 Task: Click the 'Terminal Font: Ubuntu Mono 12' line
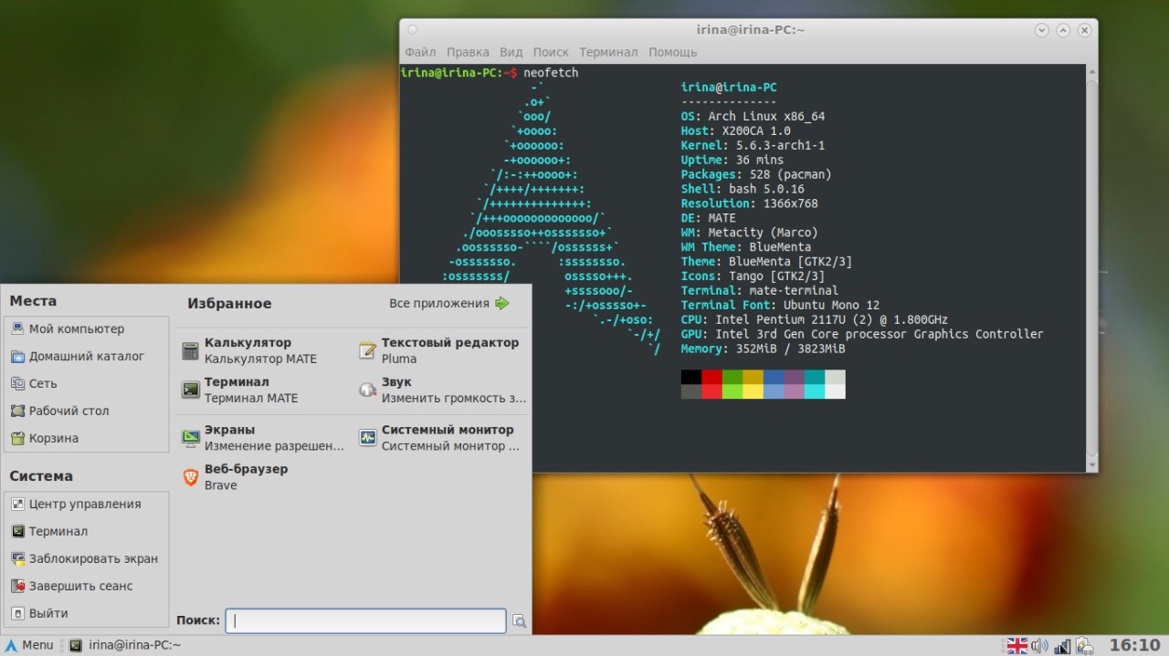(780, 305)
